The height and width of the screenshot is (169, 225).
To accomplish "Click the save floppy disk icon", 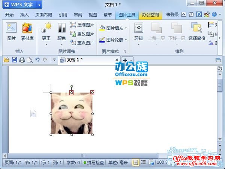I will pos(14,60).
